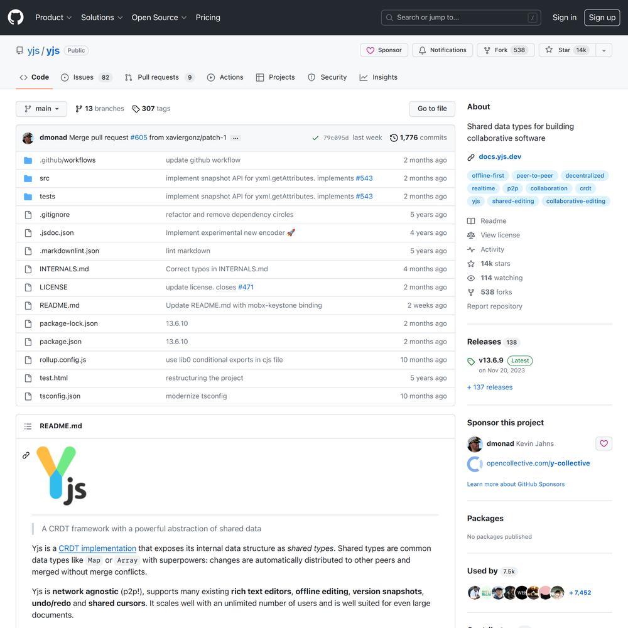Screen dimensions: 628x628
Task: Fork the repository
Action: 506,50
